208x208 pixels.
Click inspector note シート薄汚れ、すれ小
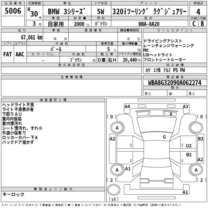(x=22, y=128)
